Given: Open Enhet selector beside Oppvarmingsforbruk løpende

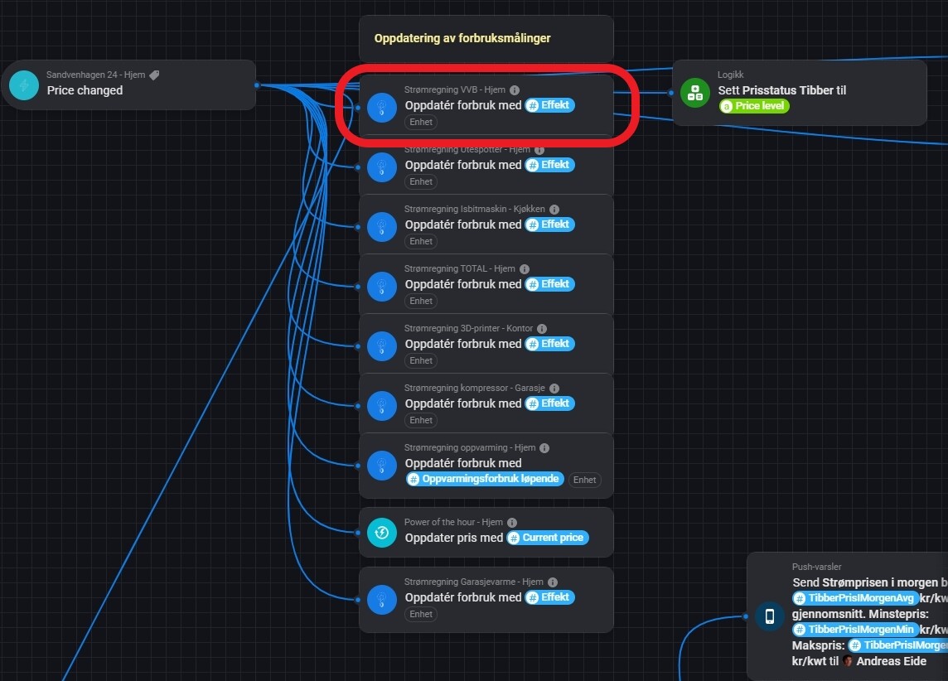Looking at the screenshot, I should pos(585,480).
